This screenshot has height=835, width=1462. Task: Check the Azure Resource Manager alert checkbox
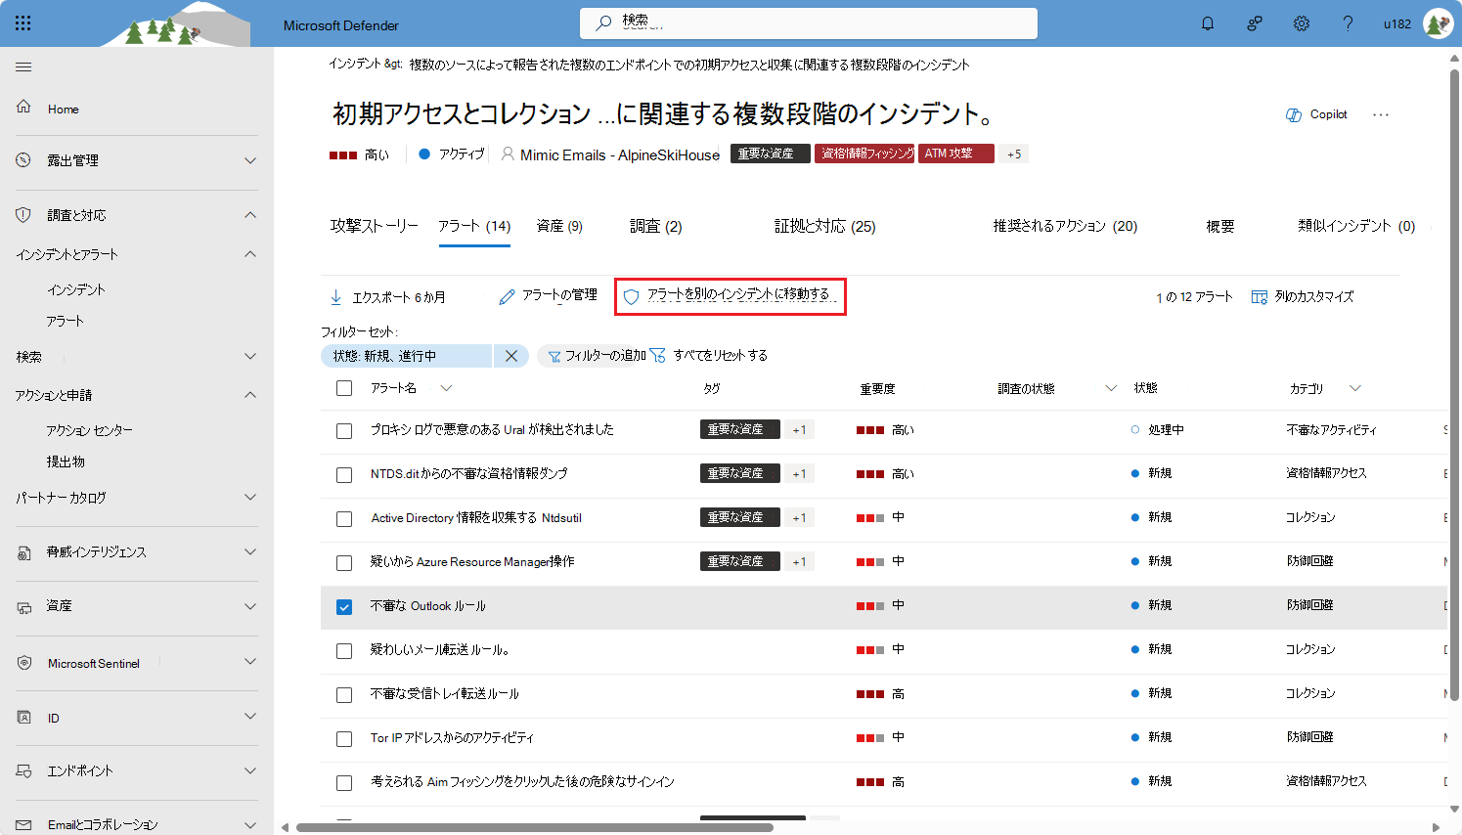click(x=344, y=563)
